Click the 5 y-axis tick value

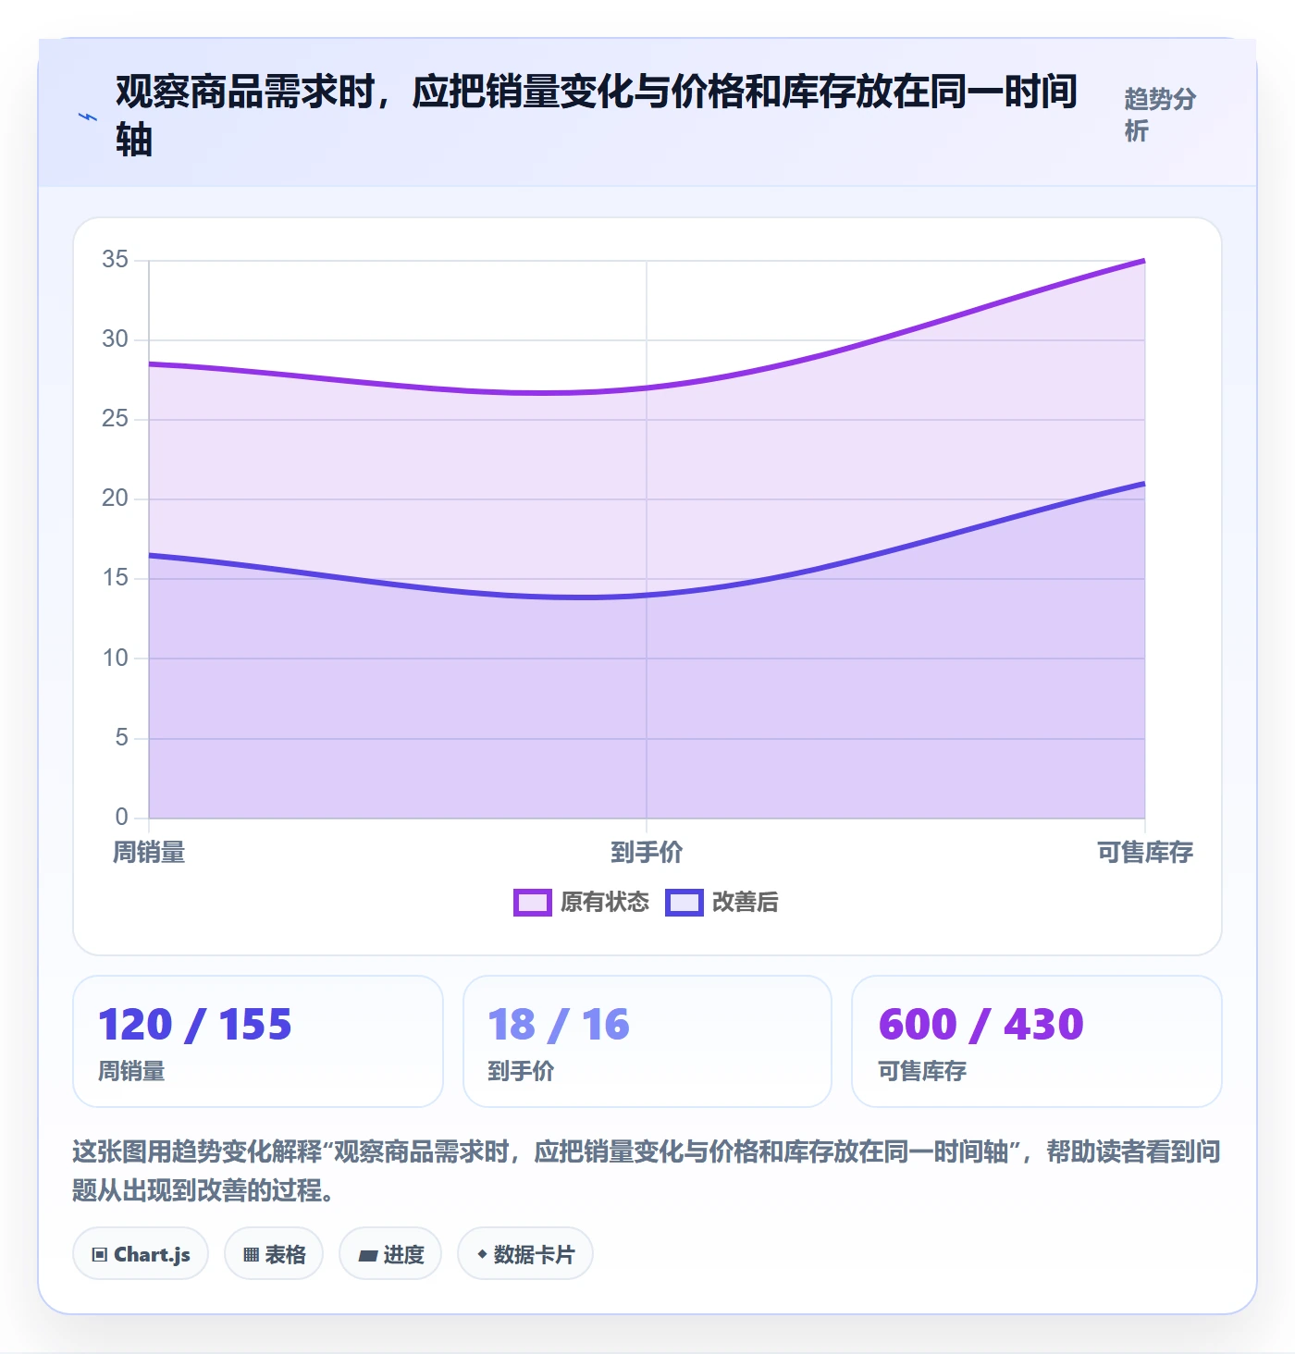[x=122, y=738]
